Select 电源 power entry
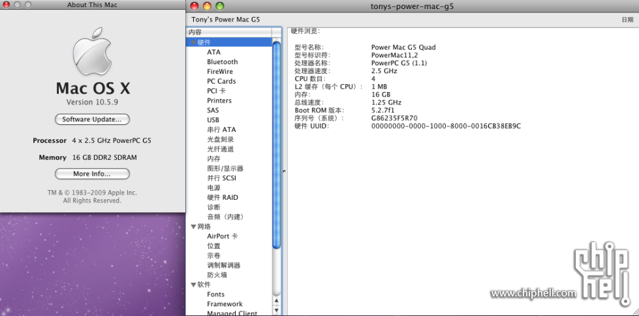The width and height of the screenshot is (639, 316). click(x=213, y=188)
